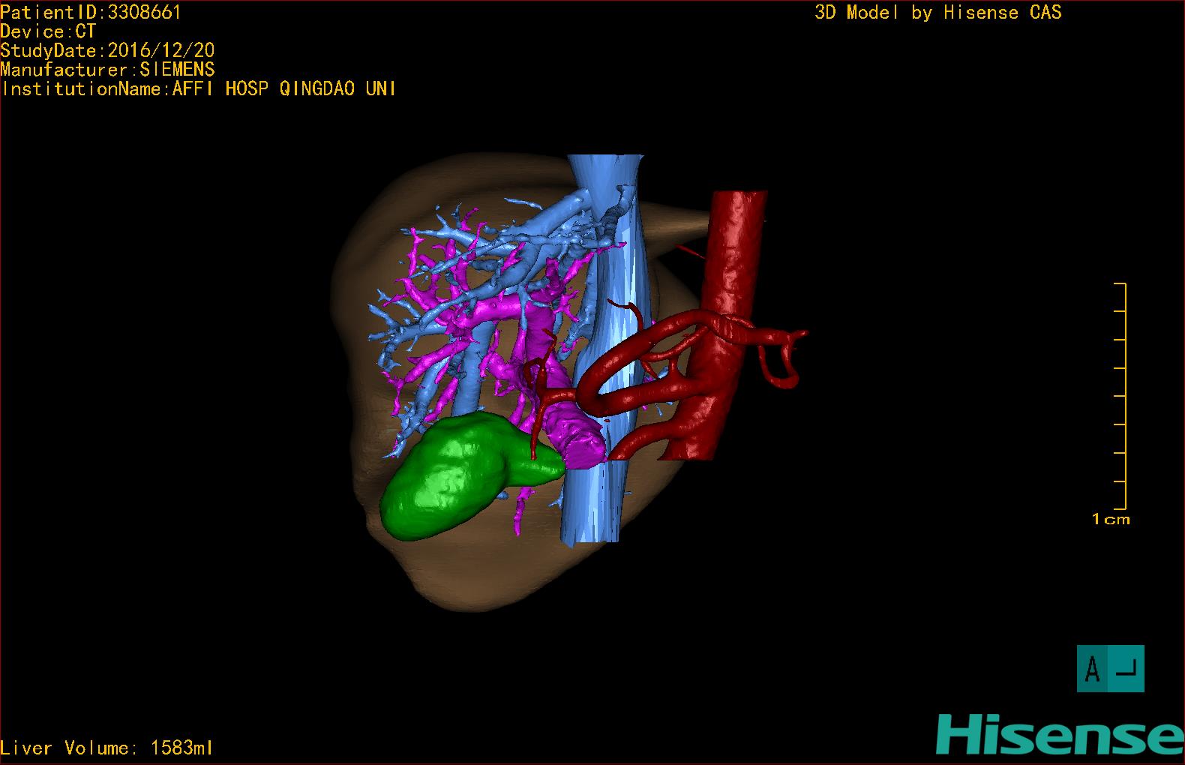The image size is (1185, 765).
Task: Select the StudyDate:2016/12/20 text
Action: (x=107, y=50)
